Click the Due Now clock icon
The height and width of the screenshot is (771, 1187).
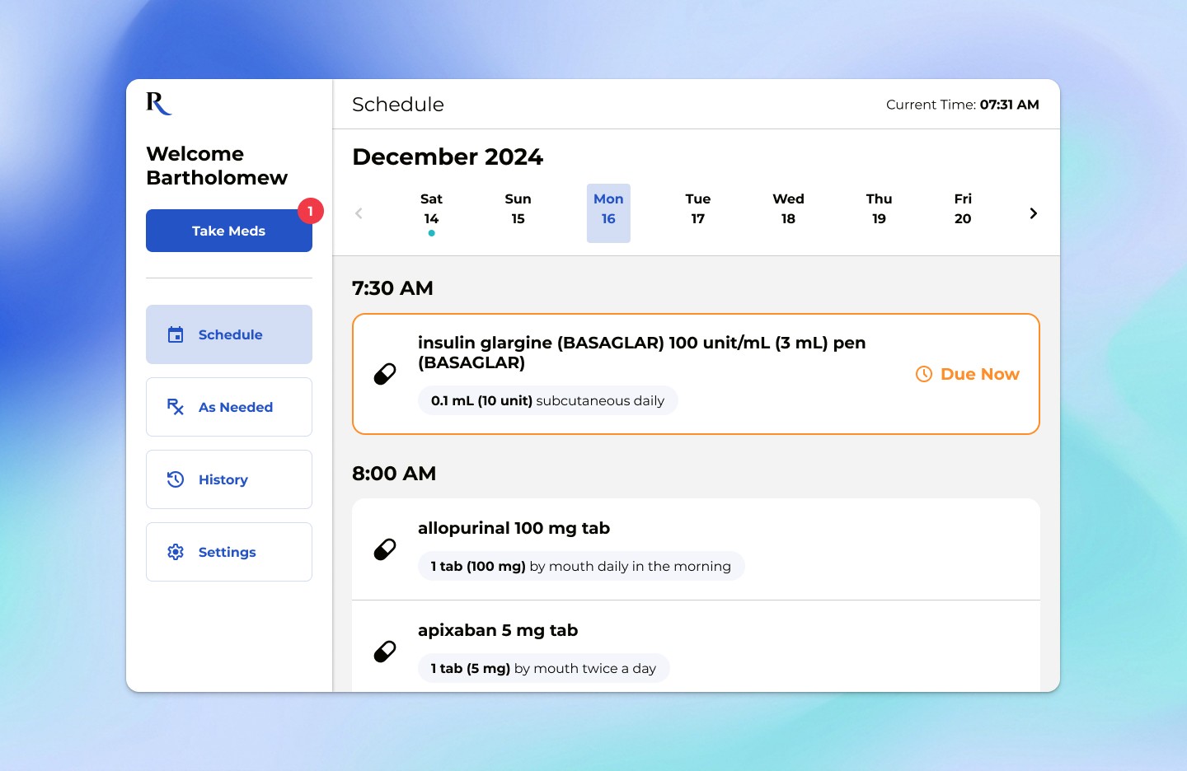[924, 374]
